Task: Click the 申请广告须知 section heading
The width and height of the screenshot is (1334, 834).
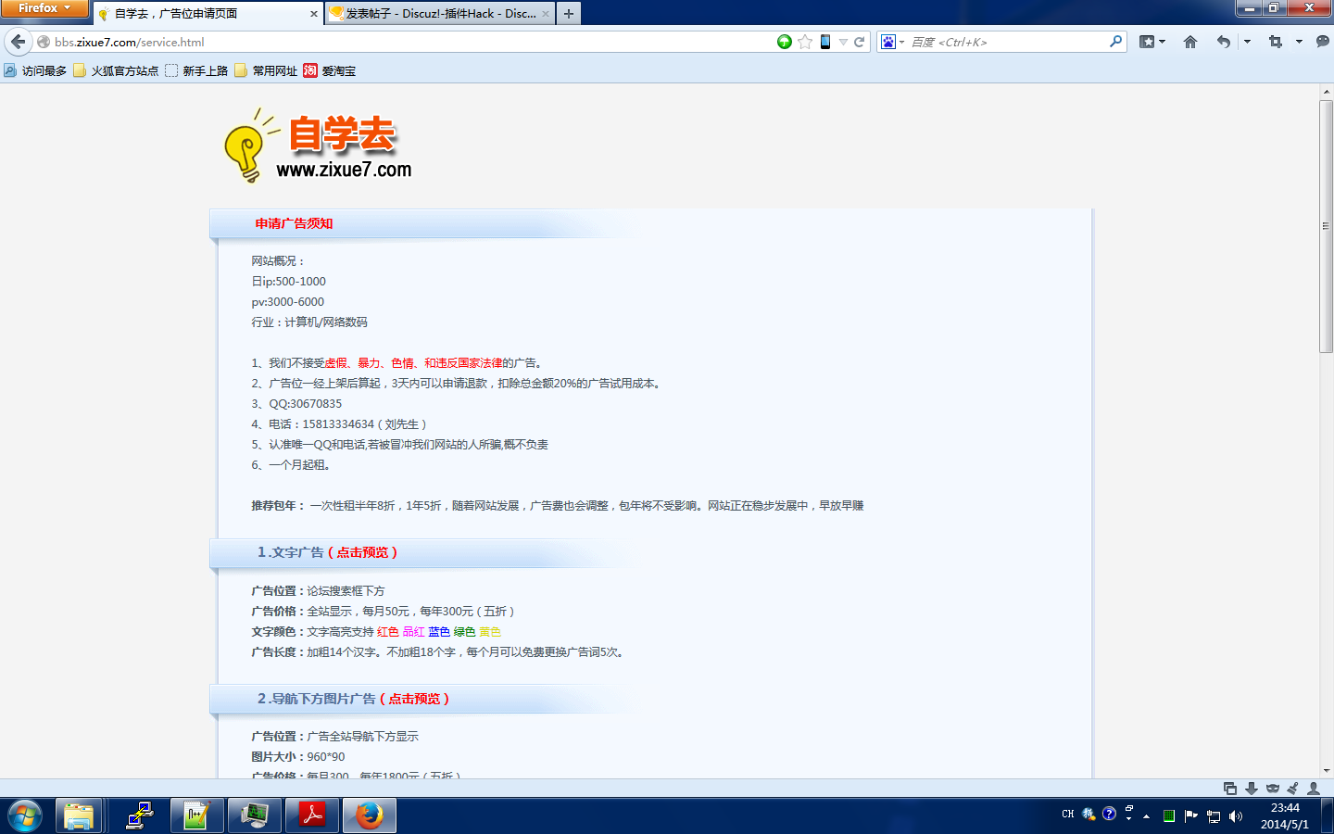Action: click(294, 223)
